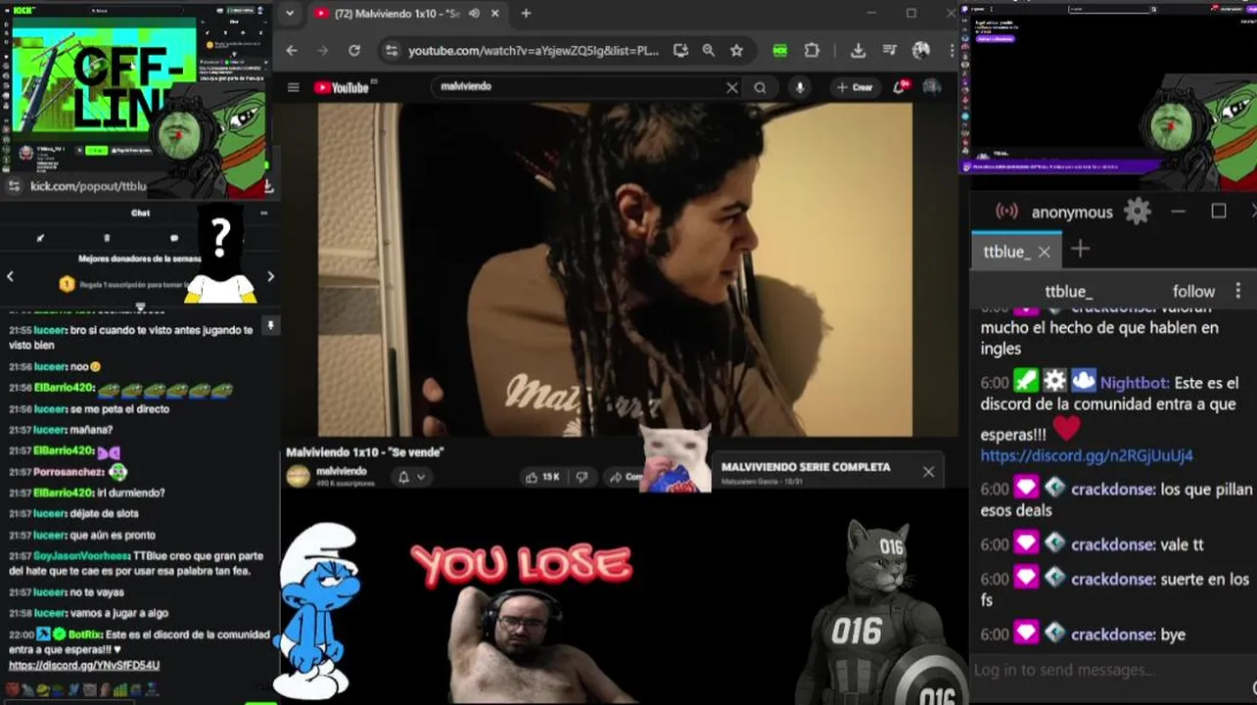1257x705 pixels.
Task: Collapse donors panel with small down arrow
Action: 140,306
